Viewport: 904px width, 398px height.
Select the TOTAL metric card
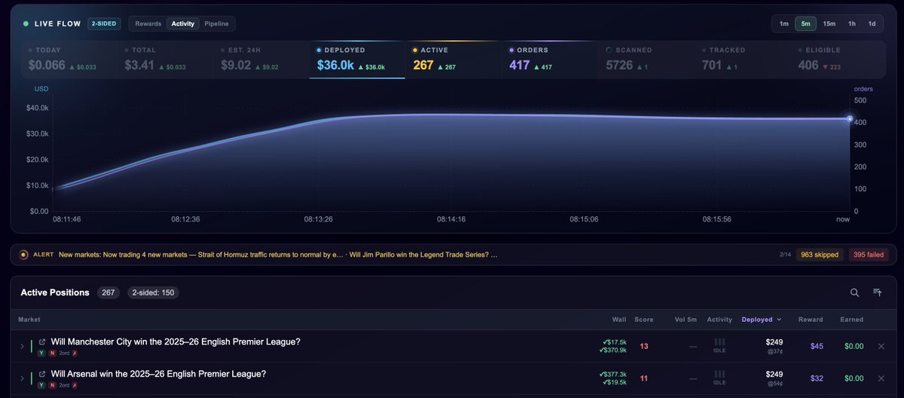coord(164,60)
